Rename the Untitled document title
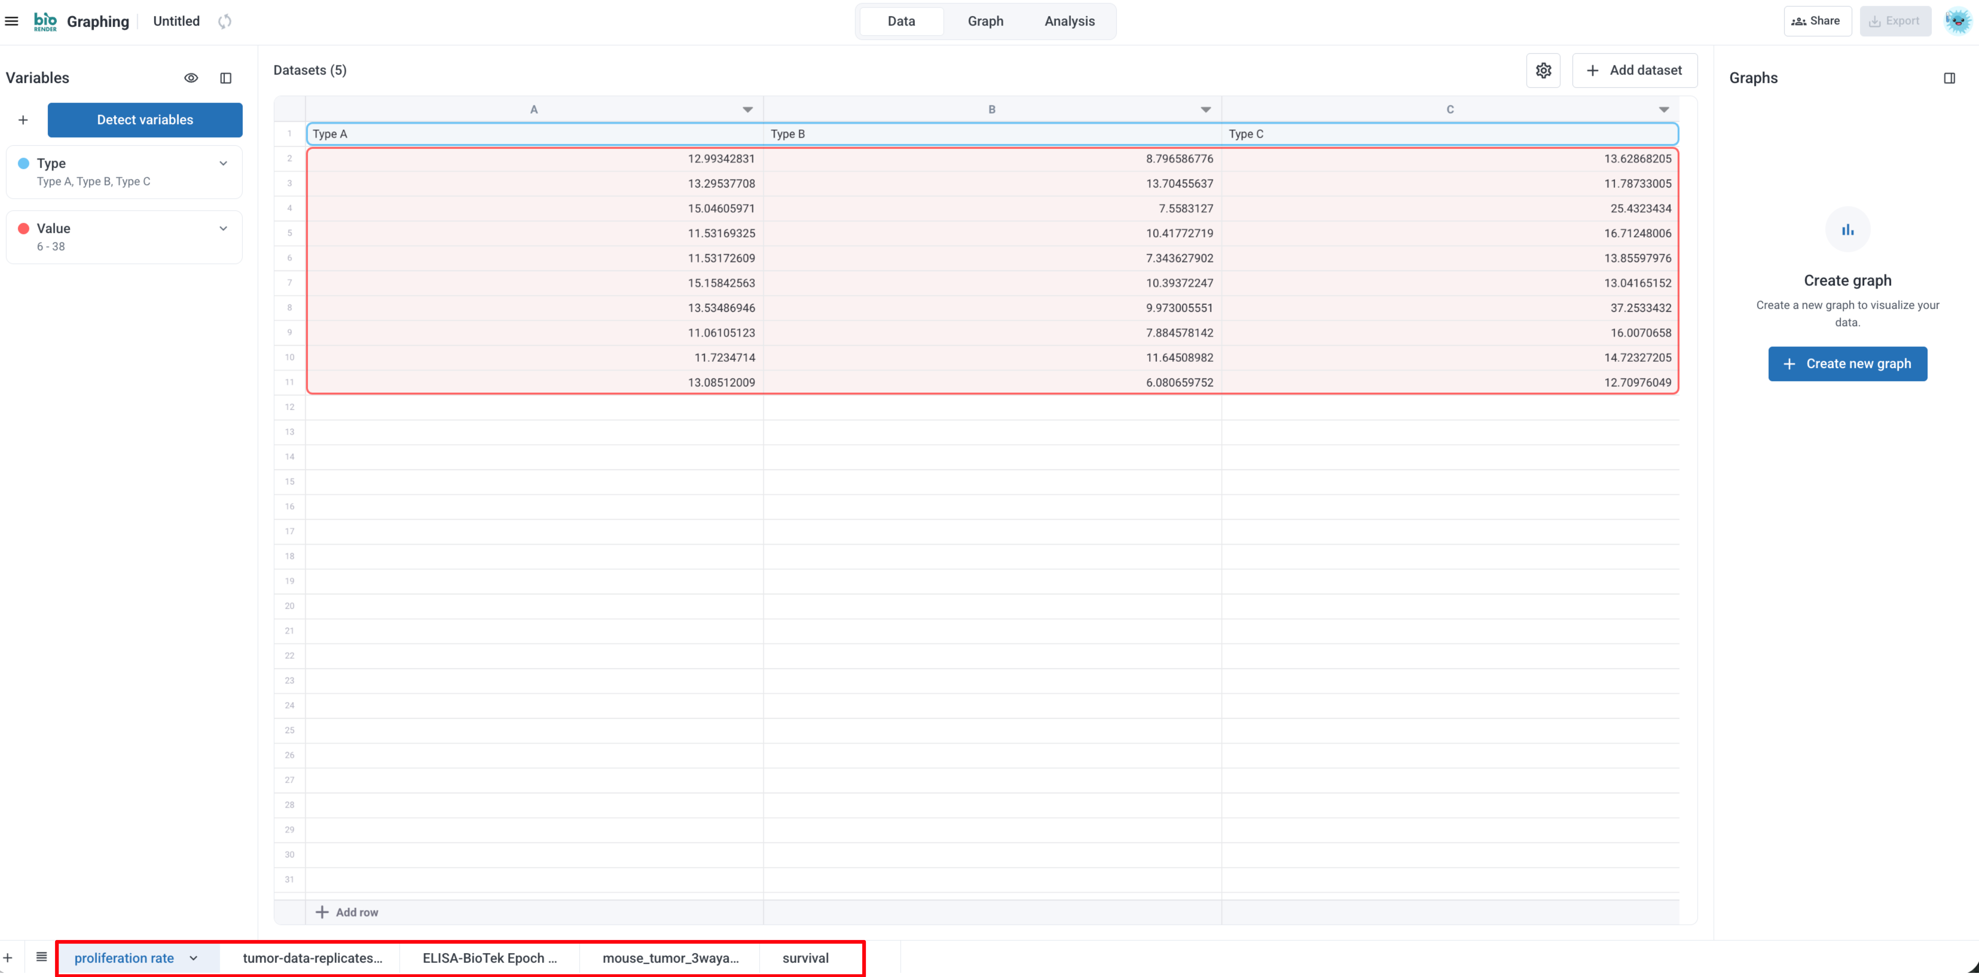 click(x=176, y=22)
